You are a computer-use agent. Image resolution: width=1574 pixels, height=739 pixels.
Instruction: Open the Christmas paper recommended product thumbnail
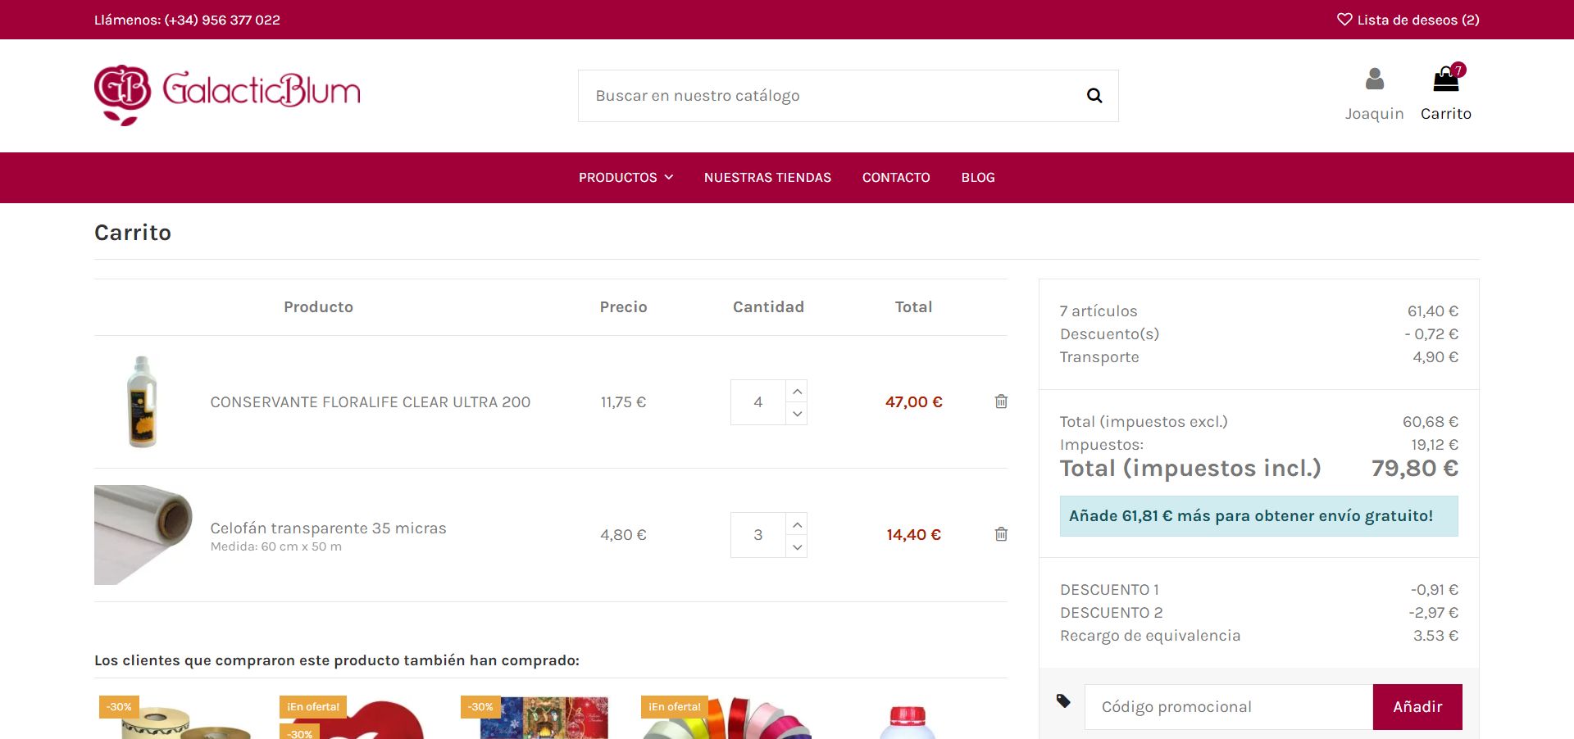point(544,719)
